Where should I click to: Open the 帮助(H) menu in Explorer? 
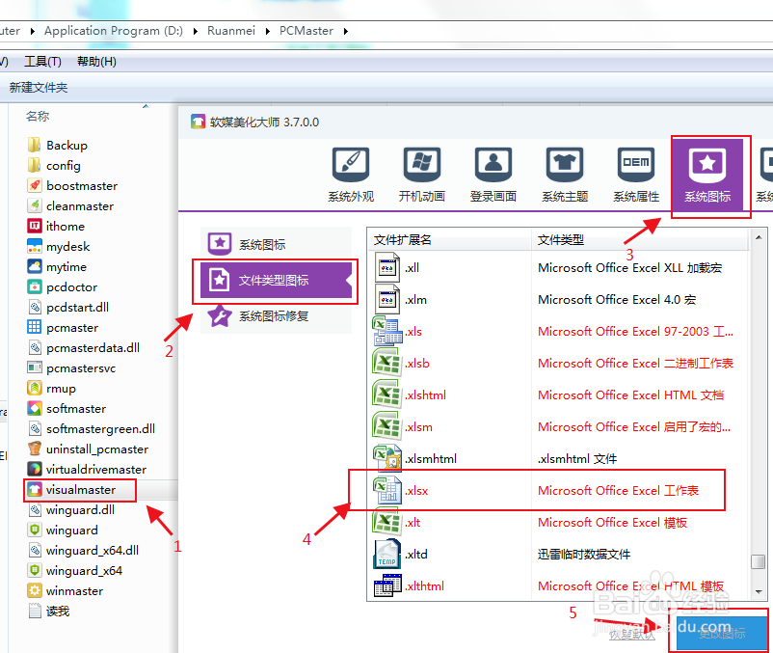(96, 62)
